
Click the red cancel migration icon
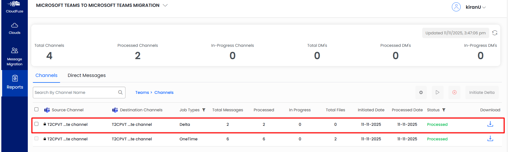pos(454,93)
